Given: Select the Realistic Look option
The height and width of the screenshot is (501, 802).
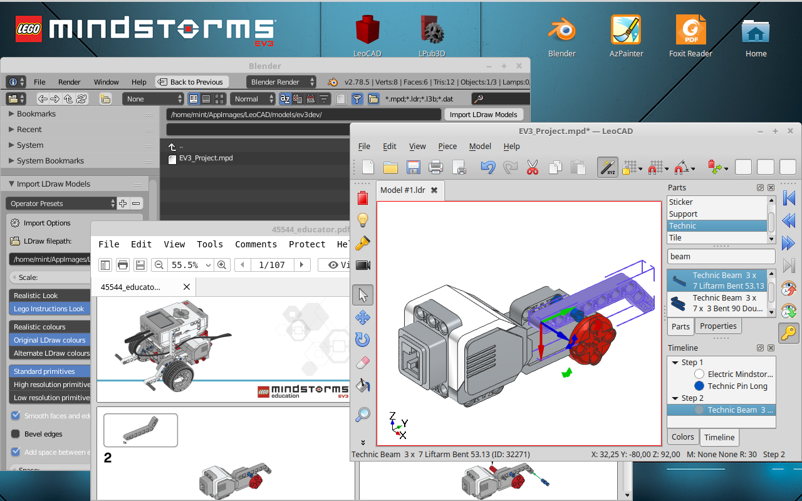Looking at the screenshot, I should (50, 296).
